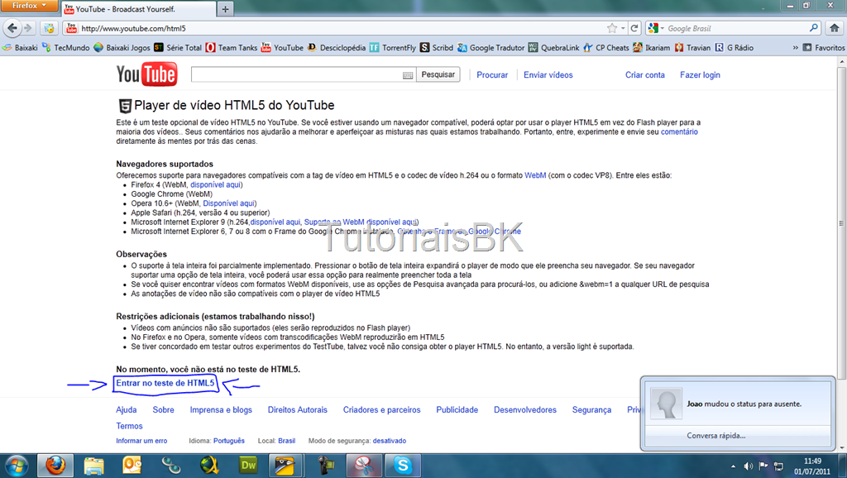Click the YouTube logo
Screen dimensions: 847x478
146,74
